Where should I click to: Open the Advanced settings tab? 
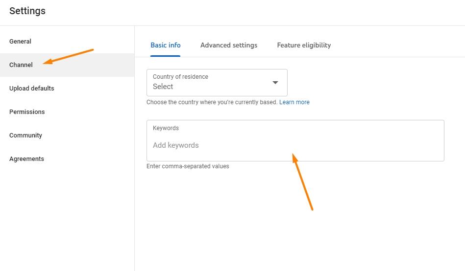coord(228,45)
